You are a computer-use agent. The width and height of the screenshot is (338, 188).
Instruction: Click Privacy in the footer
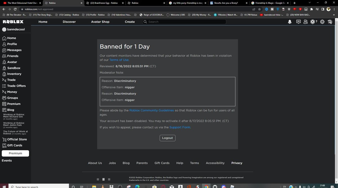pos(237,163)
